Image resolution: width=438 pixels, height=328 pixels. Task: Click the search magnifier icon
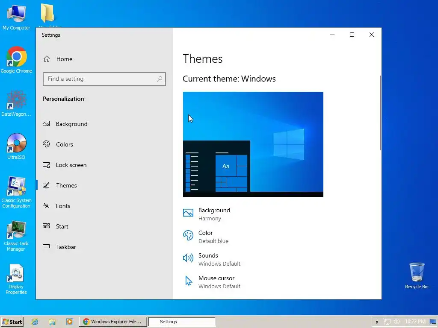click(x=160, y=79)
